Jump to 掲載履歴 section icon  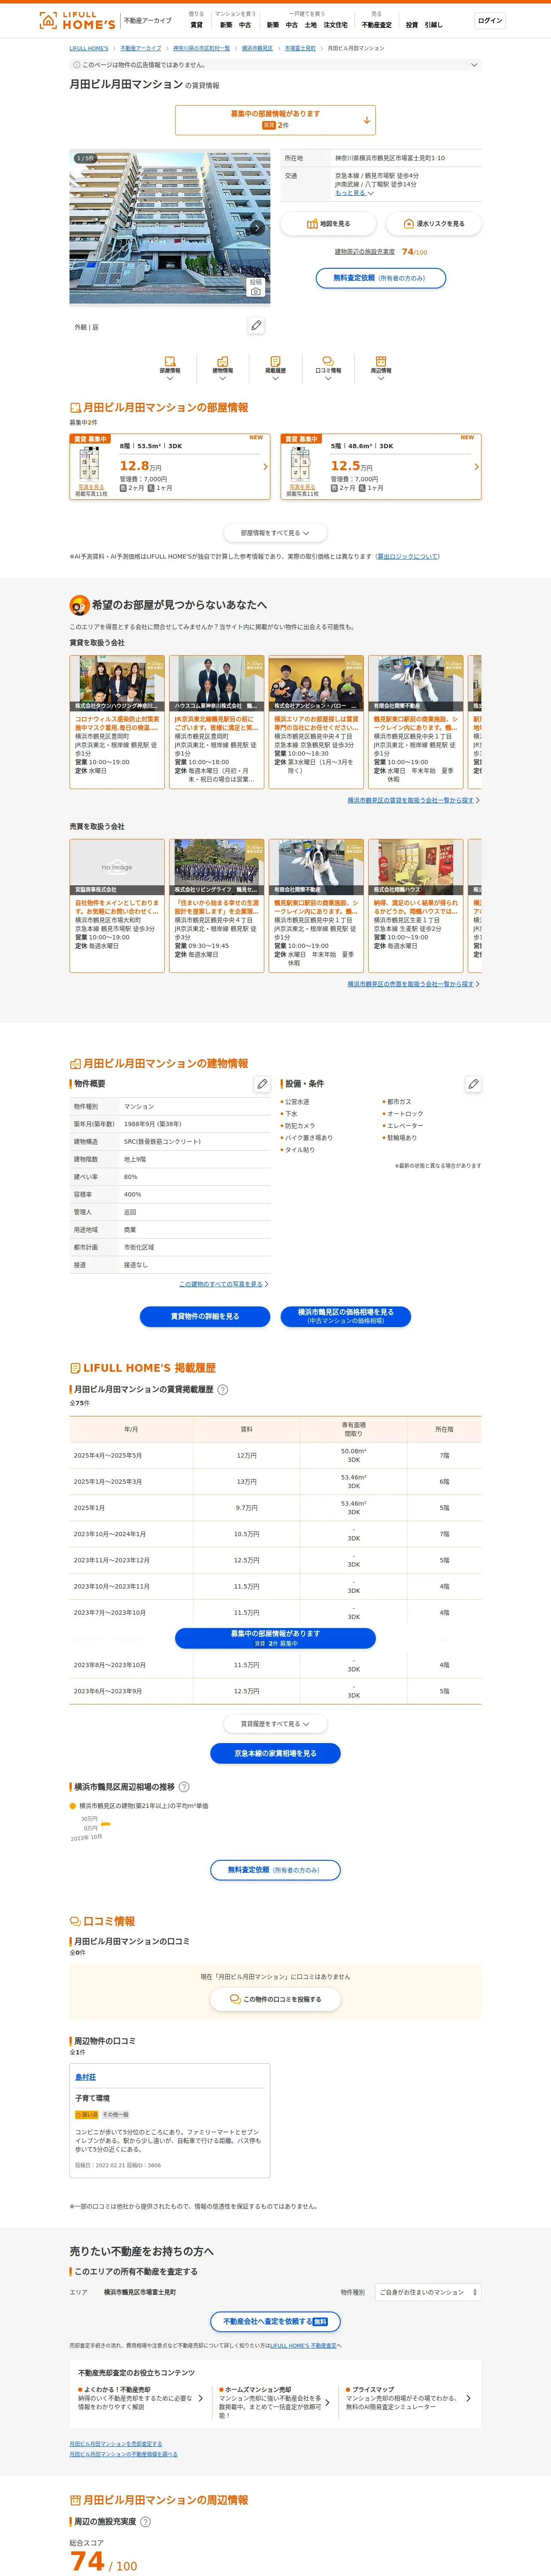pyautogui.click(x=275, y=367)
